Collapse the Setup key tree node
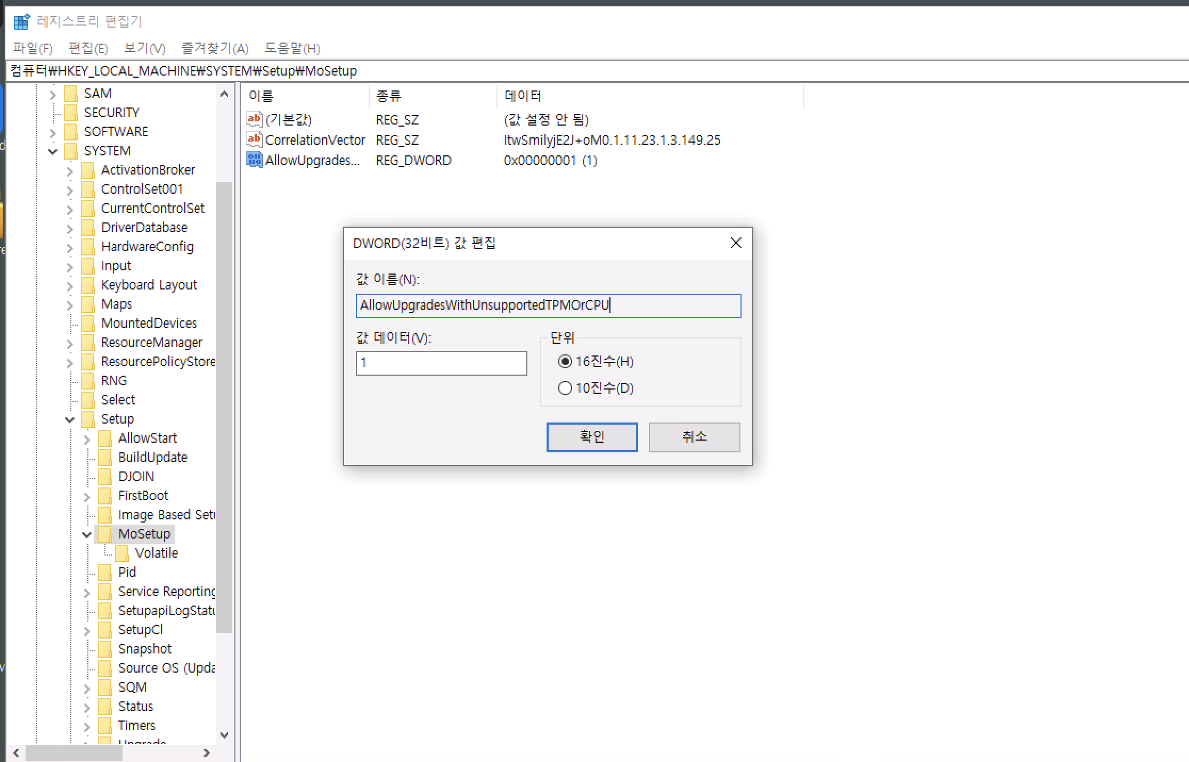 70,419
